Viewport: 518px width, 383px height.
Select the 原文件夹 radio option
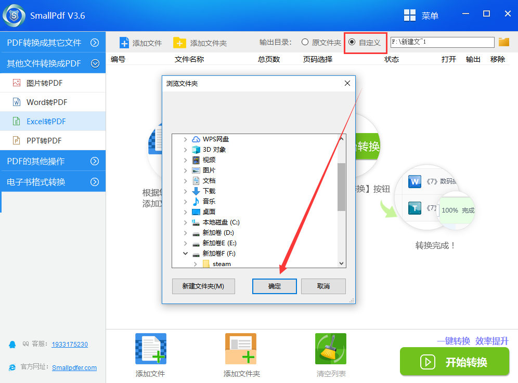(x=305, y=42)
